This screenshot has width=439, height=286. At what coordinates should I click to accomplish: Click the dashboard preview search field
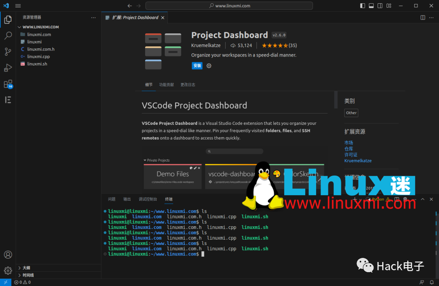point(235,151)
